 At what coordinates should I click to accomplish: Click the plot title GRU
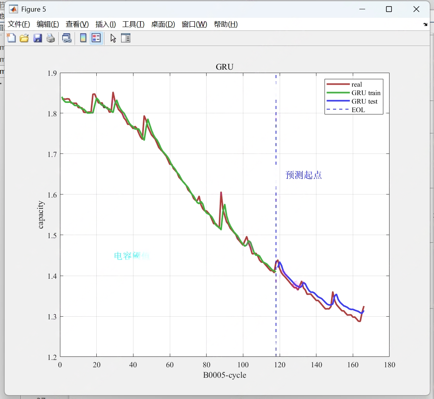click(224, 67)
